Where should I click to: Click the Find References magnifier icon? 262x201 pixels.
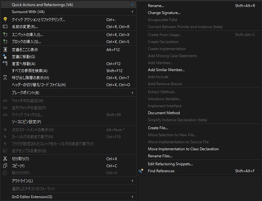(141, 171)
